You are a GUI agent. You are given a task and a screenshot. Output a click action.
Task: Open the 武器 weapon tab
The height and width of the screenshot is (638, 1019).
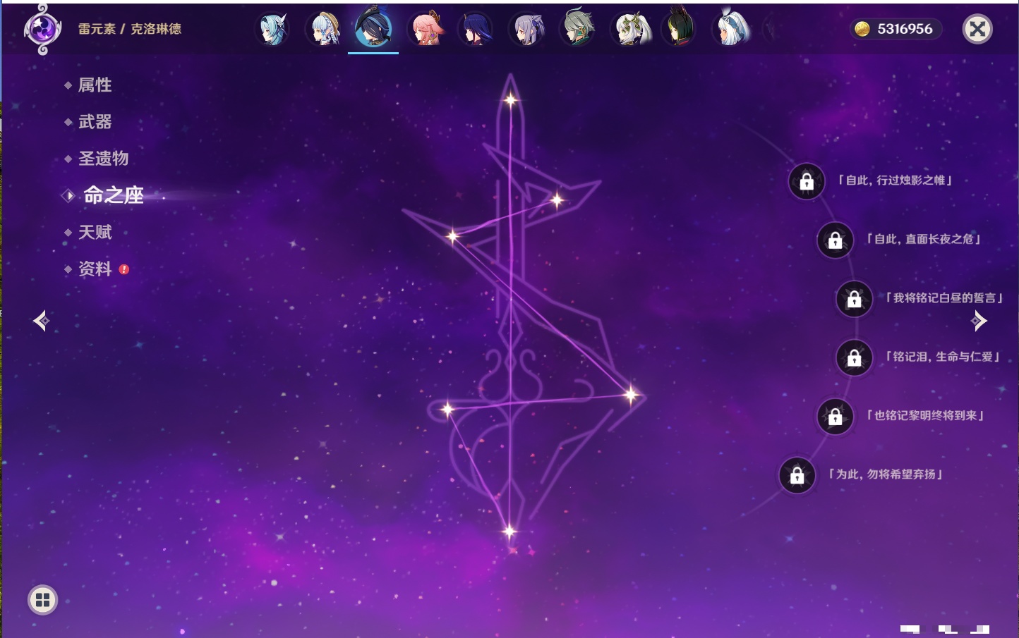95,122
